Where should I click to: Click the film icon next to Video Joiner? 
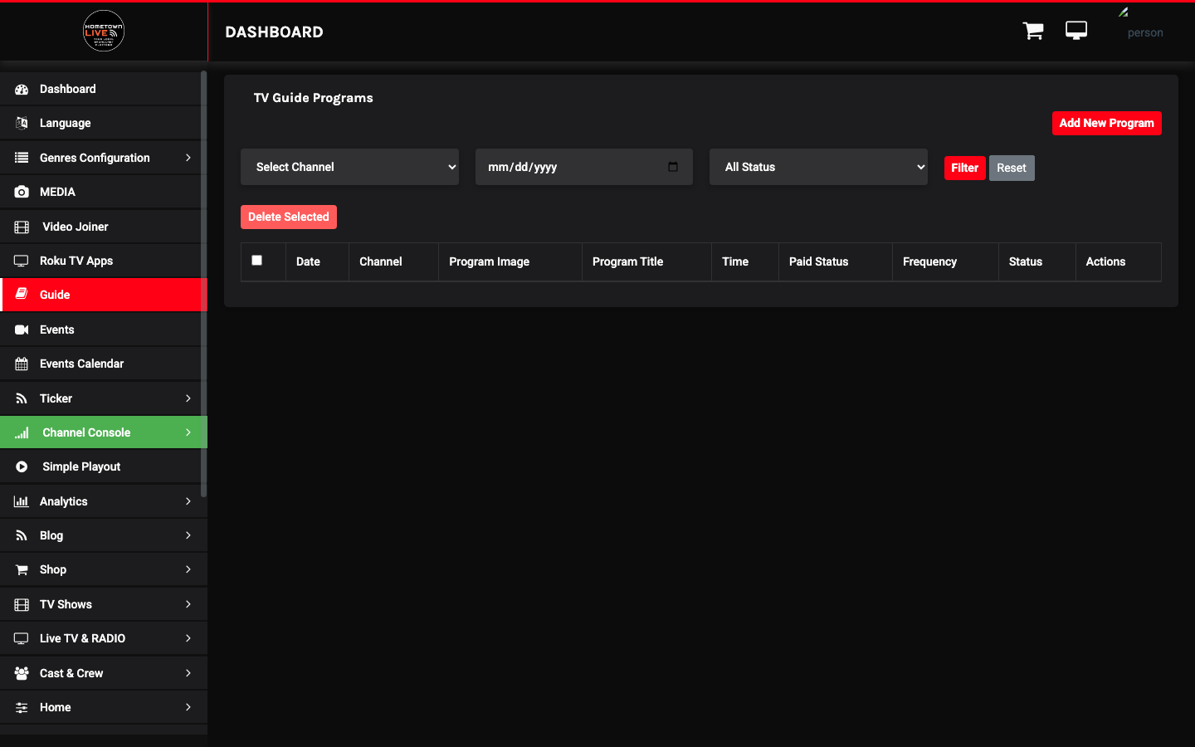(22, 227)
